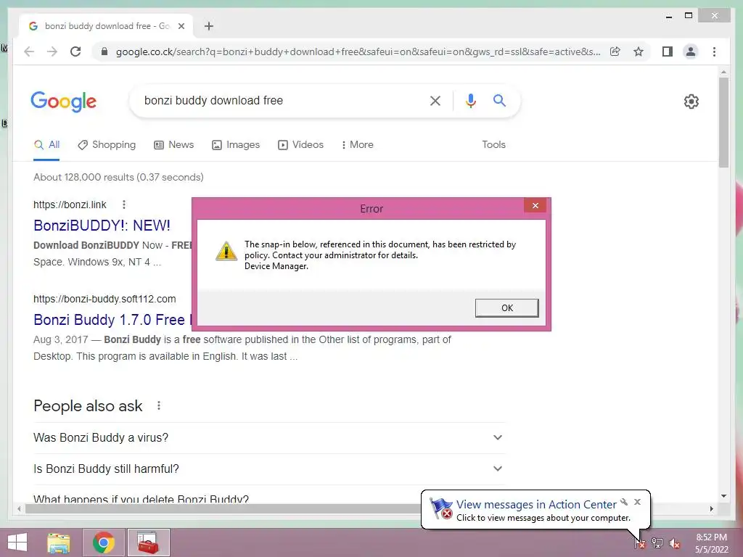This screenshot has height=557, width=743.
Task: Close the Error dialog
Action: [535, 205]
